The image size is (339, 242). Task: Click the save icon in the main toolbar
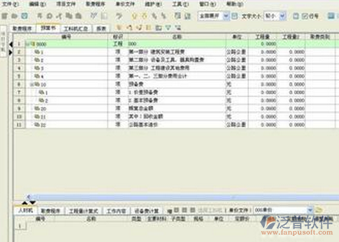pos(25,16)
